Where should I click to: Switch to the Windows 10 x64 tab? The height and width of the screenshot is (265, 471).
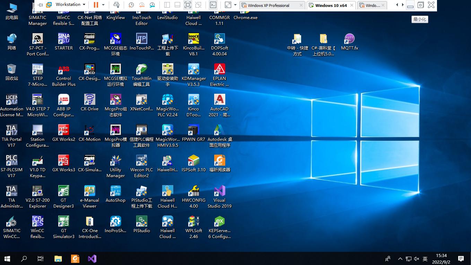[331, 6]
